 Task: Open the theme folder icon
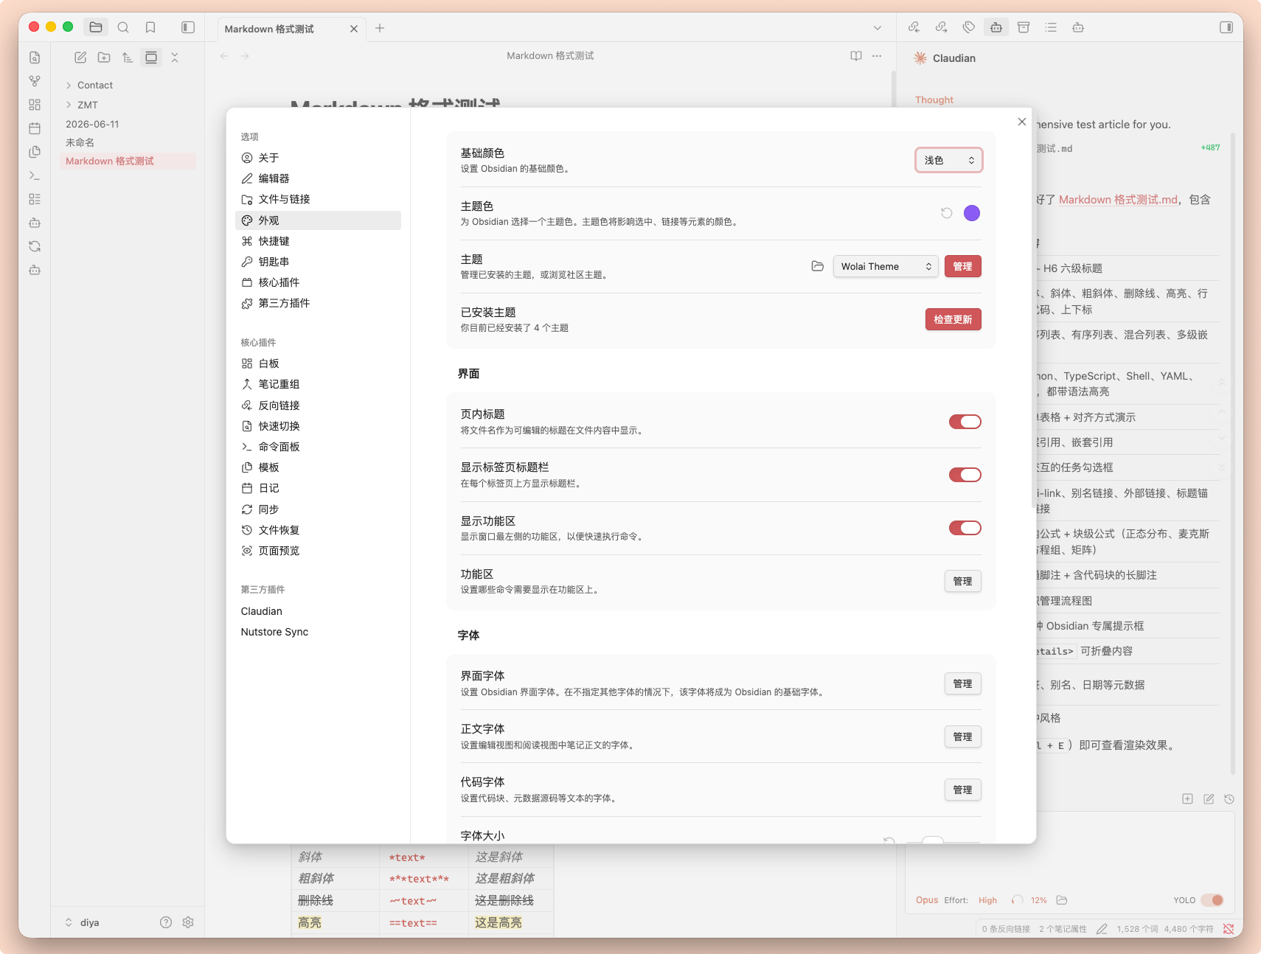(818, 266)
